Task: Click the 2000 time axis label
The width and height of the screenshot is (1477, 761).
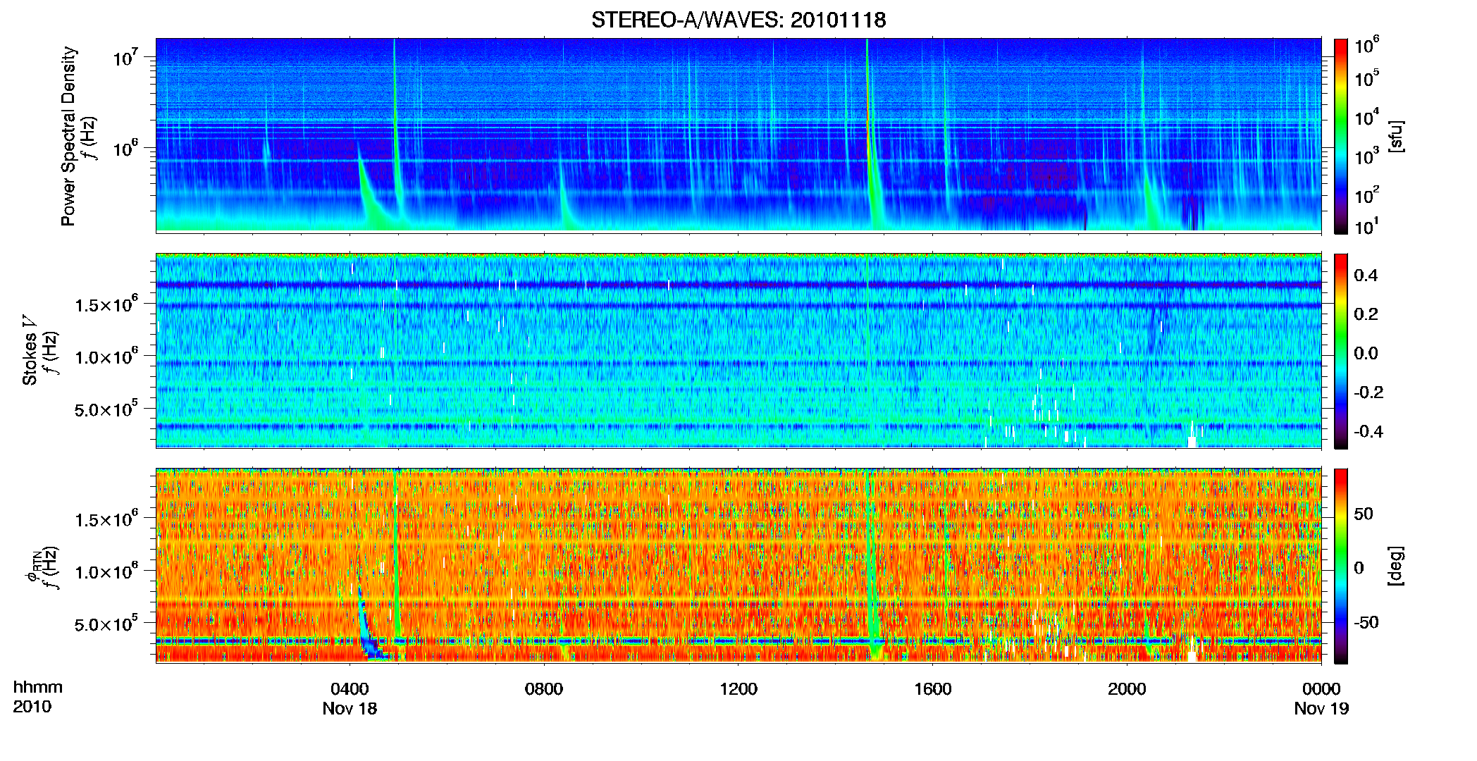Action: click(x=1127, y=689)
